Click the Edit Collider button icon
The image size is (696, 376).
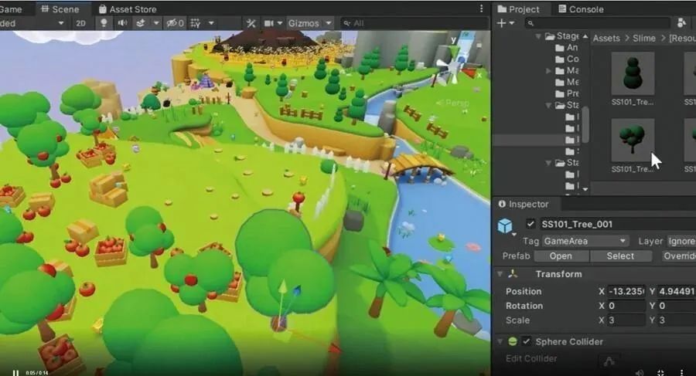point(609,359)
